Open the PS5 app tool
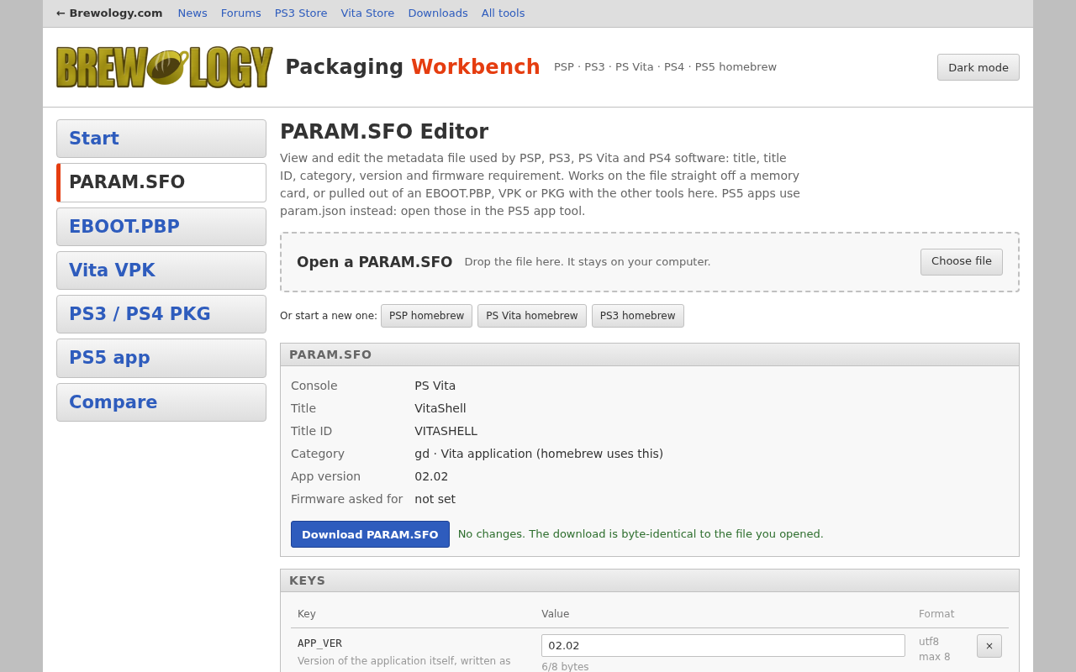The width and height of the screenshot is (1076, 672). [161, 358]
